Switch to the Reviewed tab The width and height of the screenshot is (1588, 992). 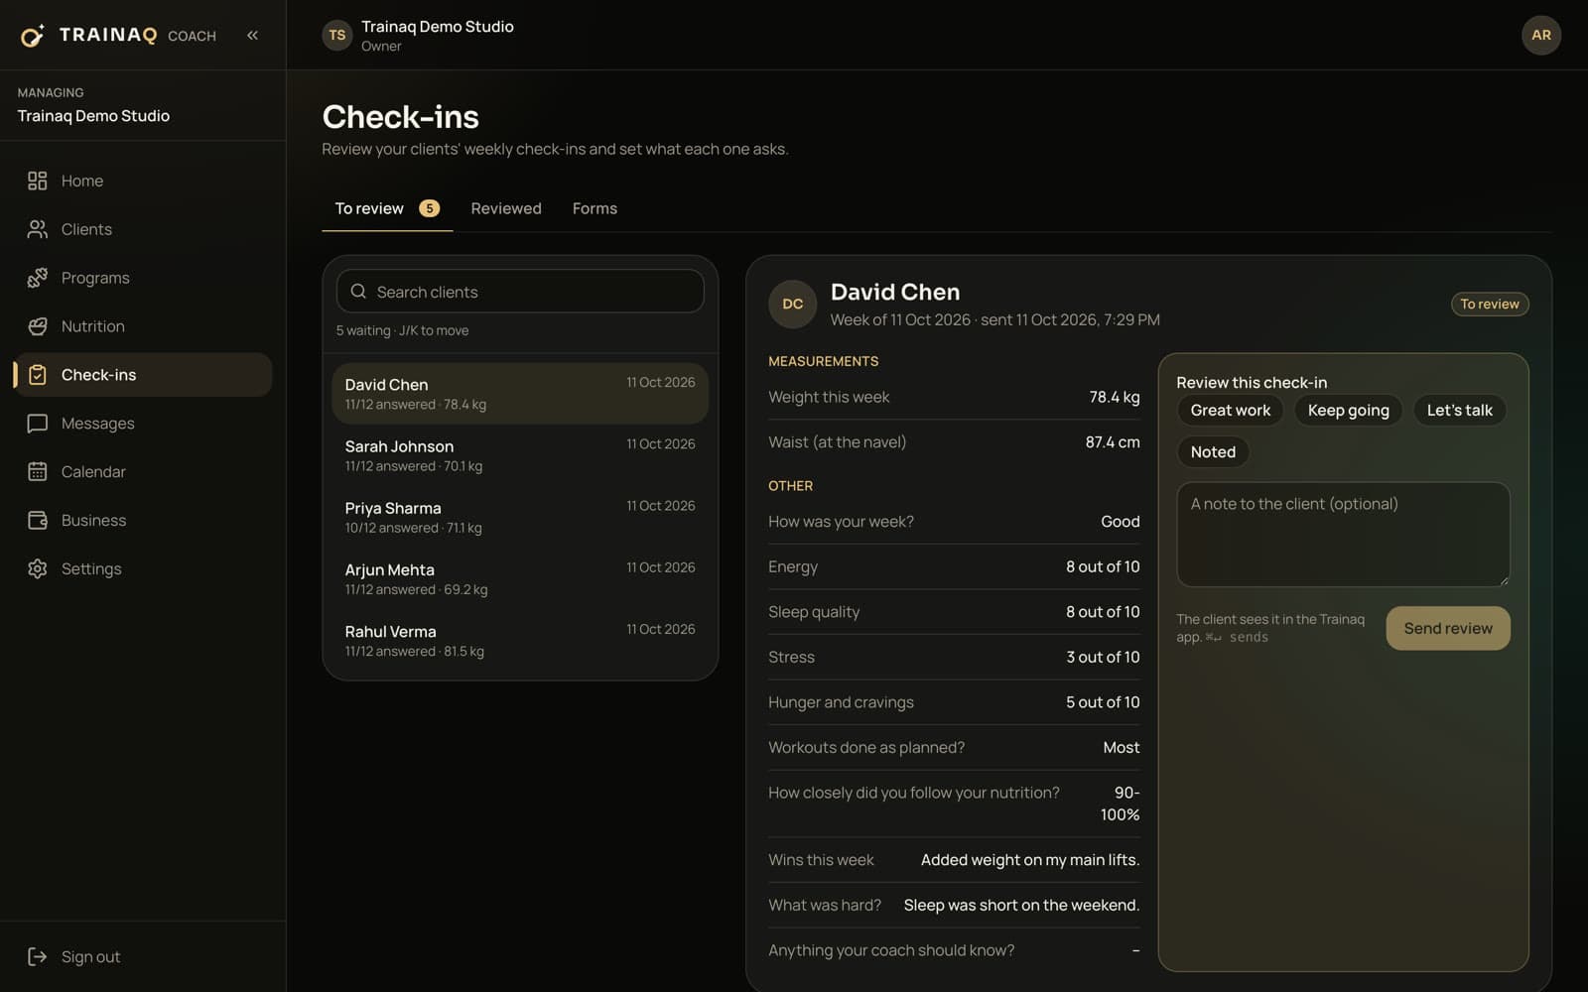point(506,208)
